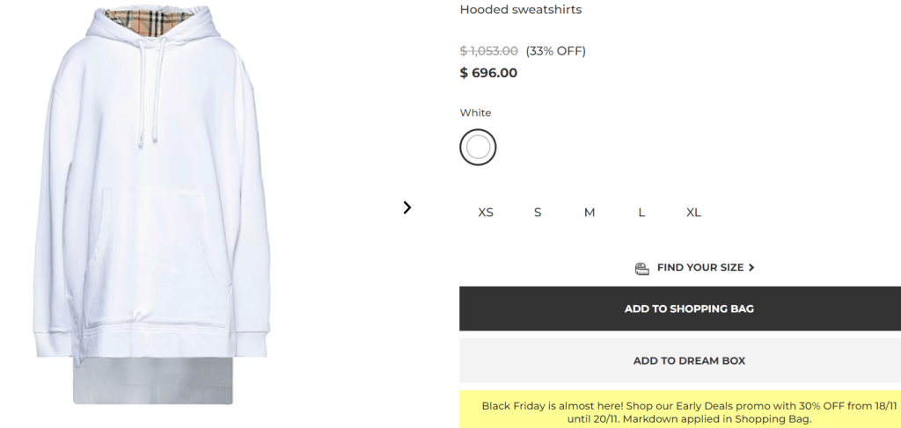This screenshot has width=901, height=428.
Task: Click the next product image arrow
Action: 407,207
